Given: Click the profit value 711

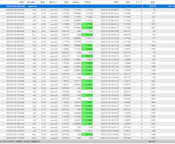Looking at the screenshot, I should tap(153, 13).
